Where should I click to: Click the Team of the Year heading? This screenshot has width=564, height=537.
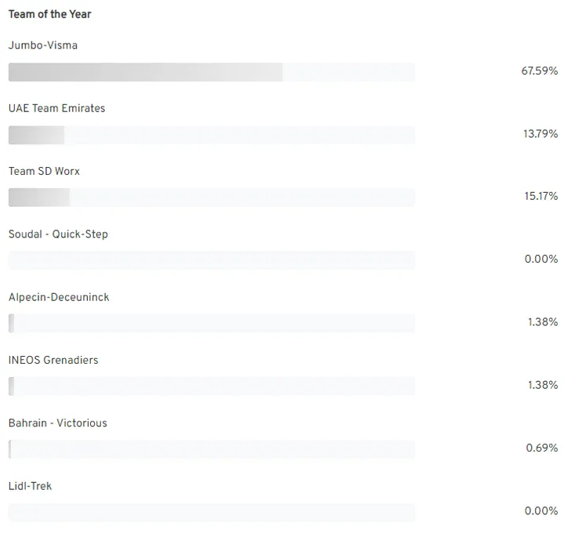(x=49, y=14)
